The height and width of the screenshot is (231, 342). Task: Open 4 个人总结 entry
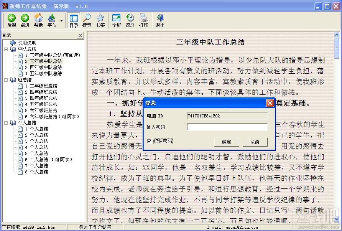coord(36,147)
